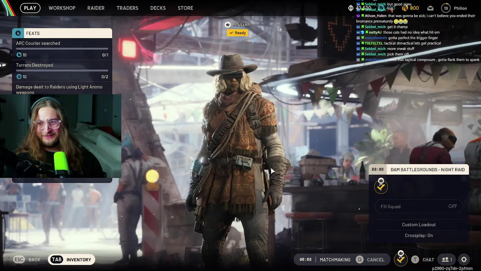Click the Philion nameplate above the character
The image size is (481, 271).
coord(241,24)
